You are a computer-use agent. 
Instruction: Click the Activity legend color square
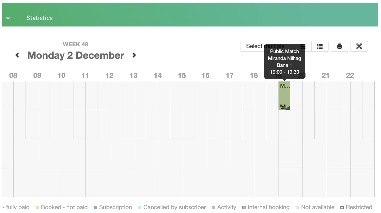[x=213, y=208]
